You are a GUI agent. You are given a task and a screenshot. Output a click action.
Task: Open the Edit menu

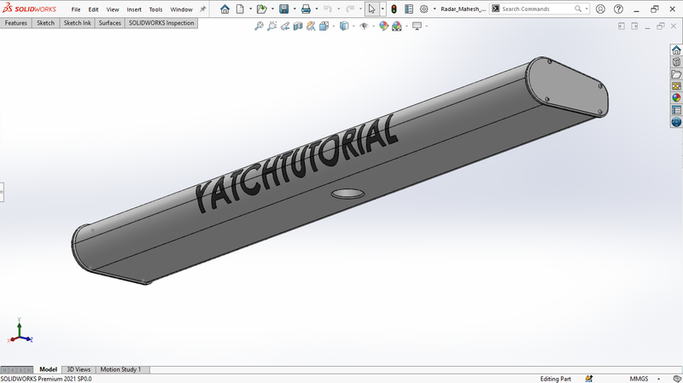(93, 9)
